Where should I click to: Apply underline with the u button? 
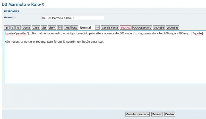click(x=18, y=28)
